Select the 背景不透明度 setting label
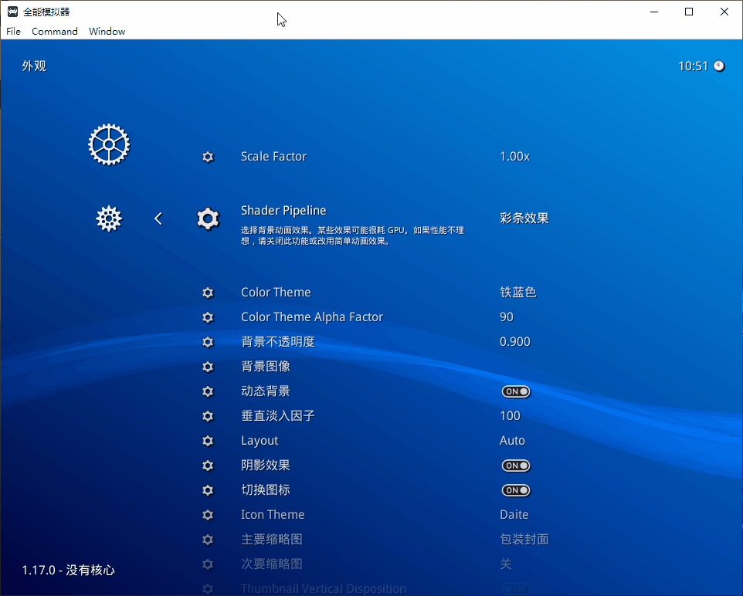 click(x=278, y=341)
